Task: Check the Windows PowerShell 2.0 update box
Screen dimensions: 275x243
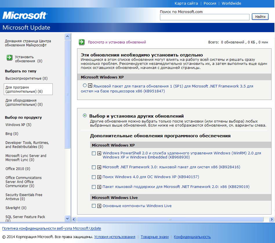Action: [94, 154]
